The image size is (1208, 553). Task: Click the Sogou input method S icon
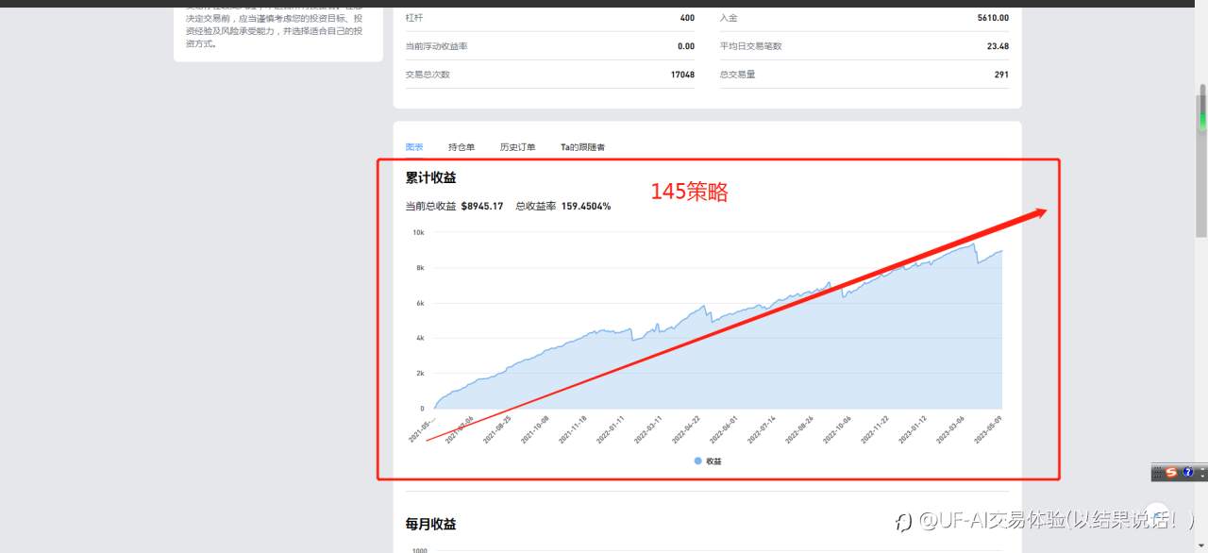tap(1171, 472)
